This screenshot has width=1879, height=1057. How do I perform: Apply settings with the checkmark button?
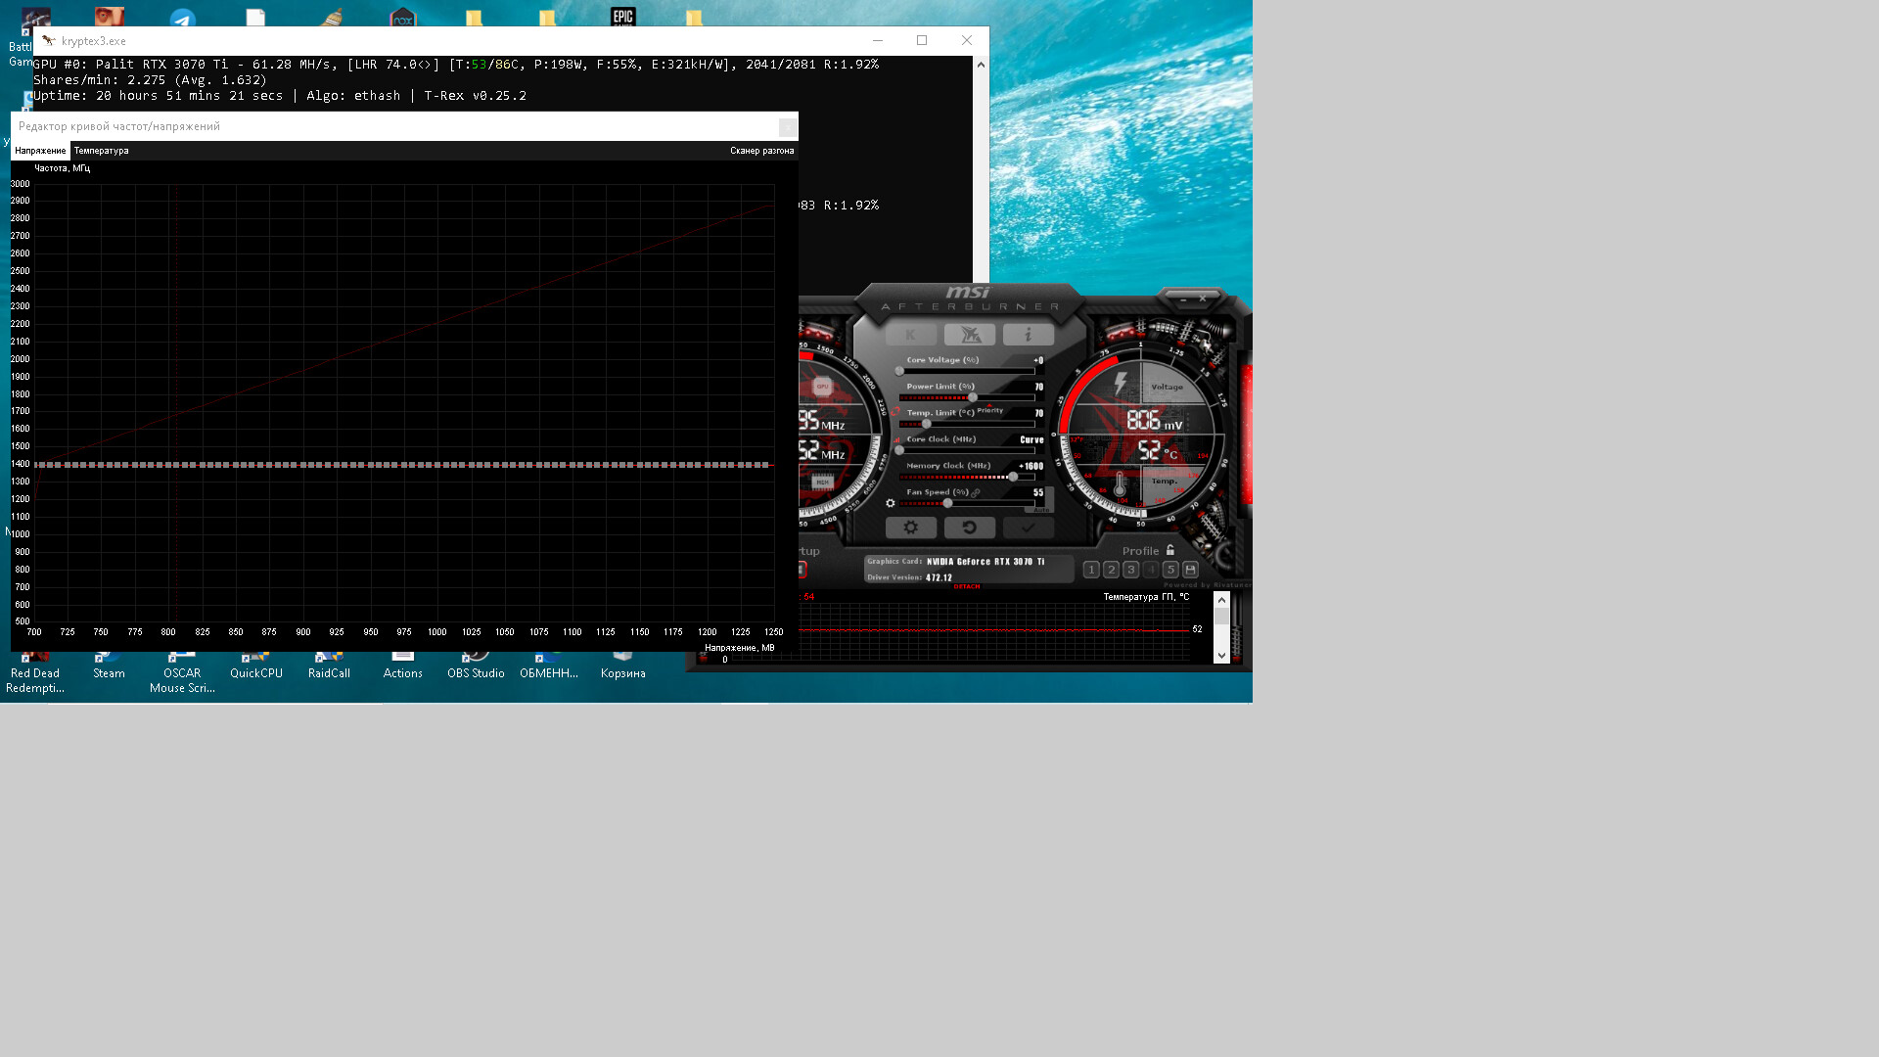pos(1029,528)
